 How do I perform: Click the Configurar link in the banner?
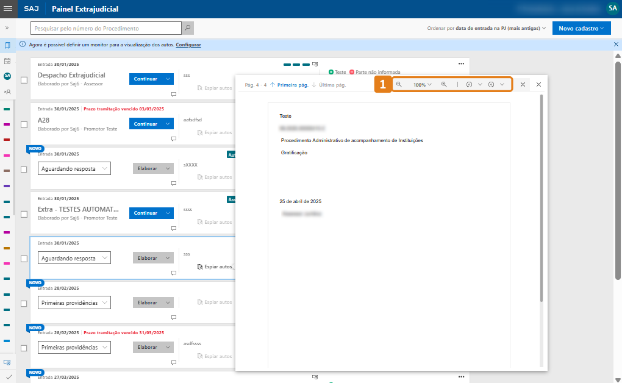click(188, 45)
